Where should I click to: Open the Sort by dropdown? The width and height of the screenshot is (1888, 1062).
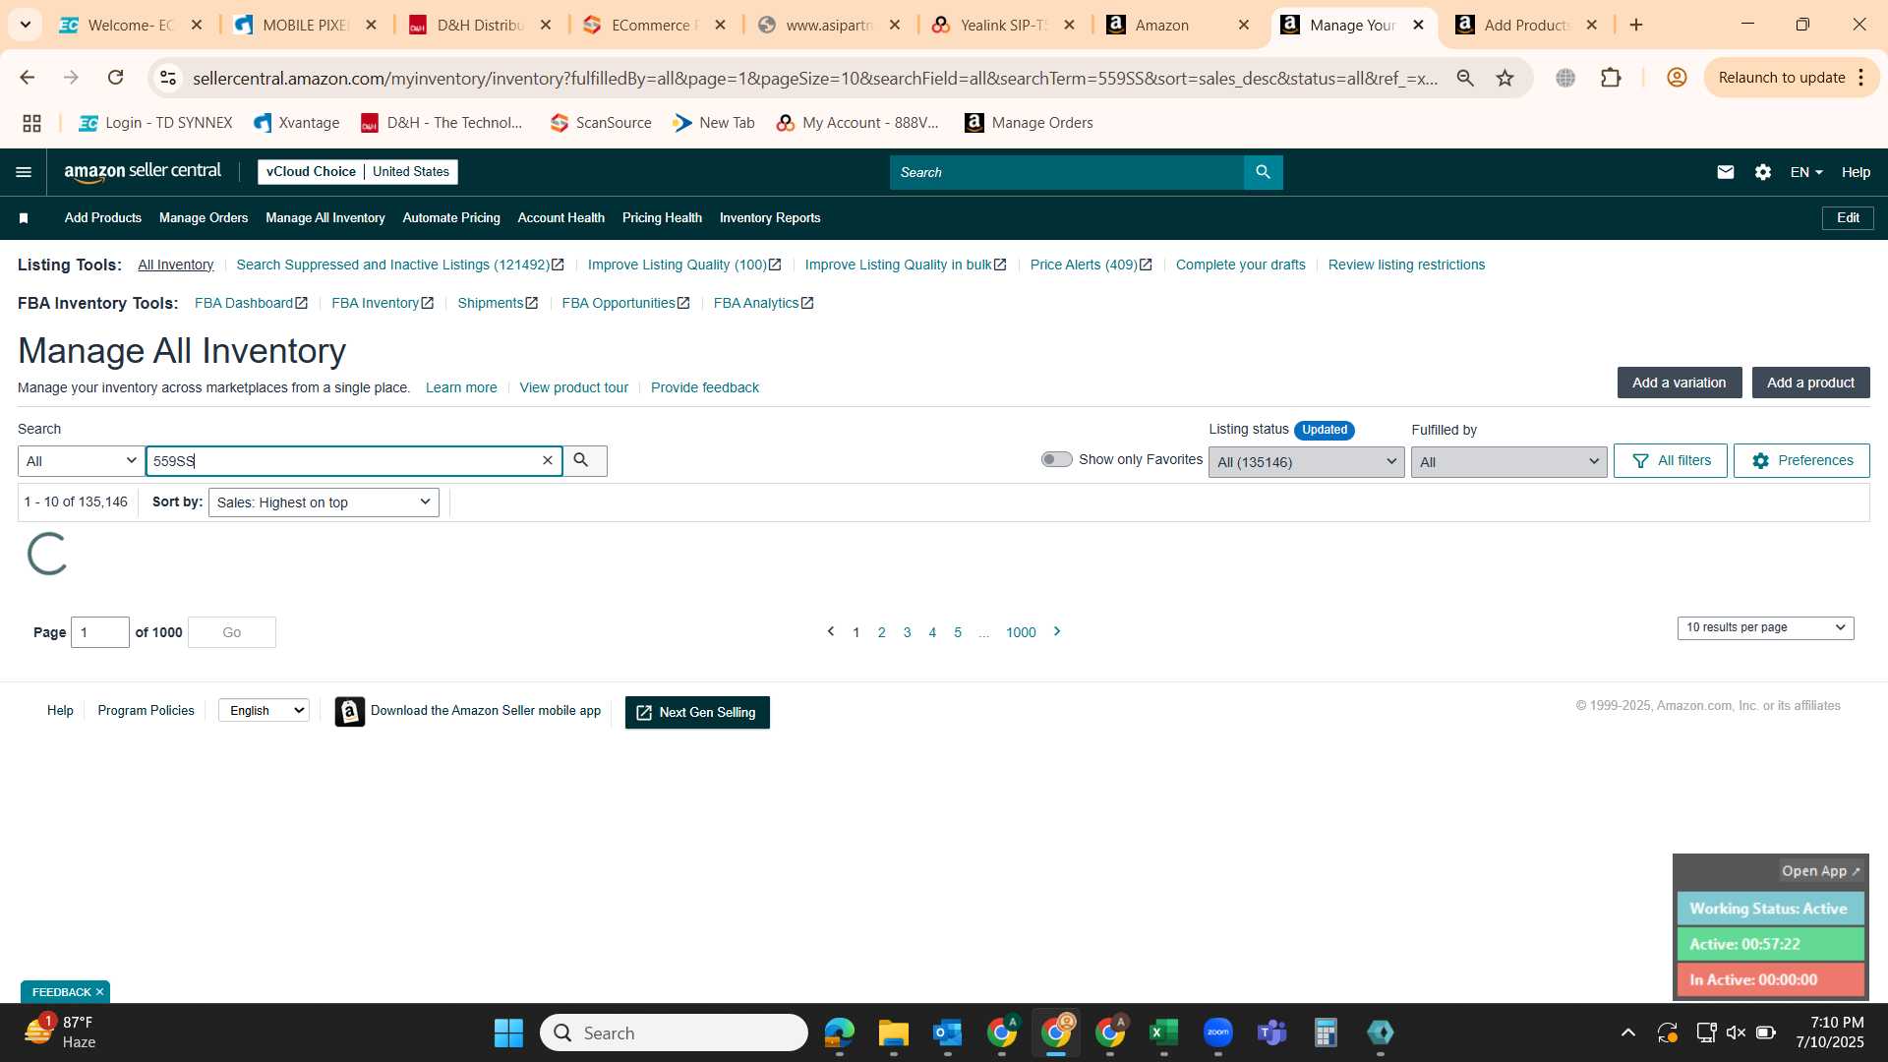tap(324, 502)
